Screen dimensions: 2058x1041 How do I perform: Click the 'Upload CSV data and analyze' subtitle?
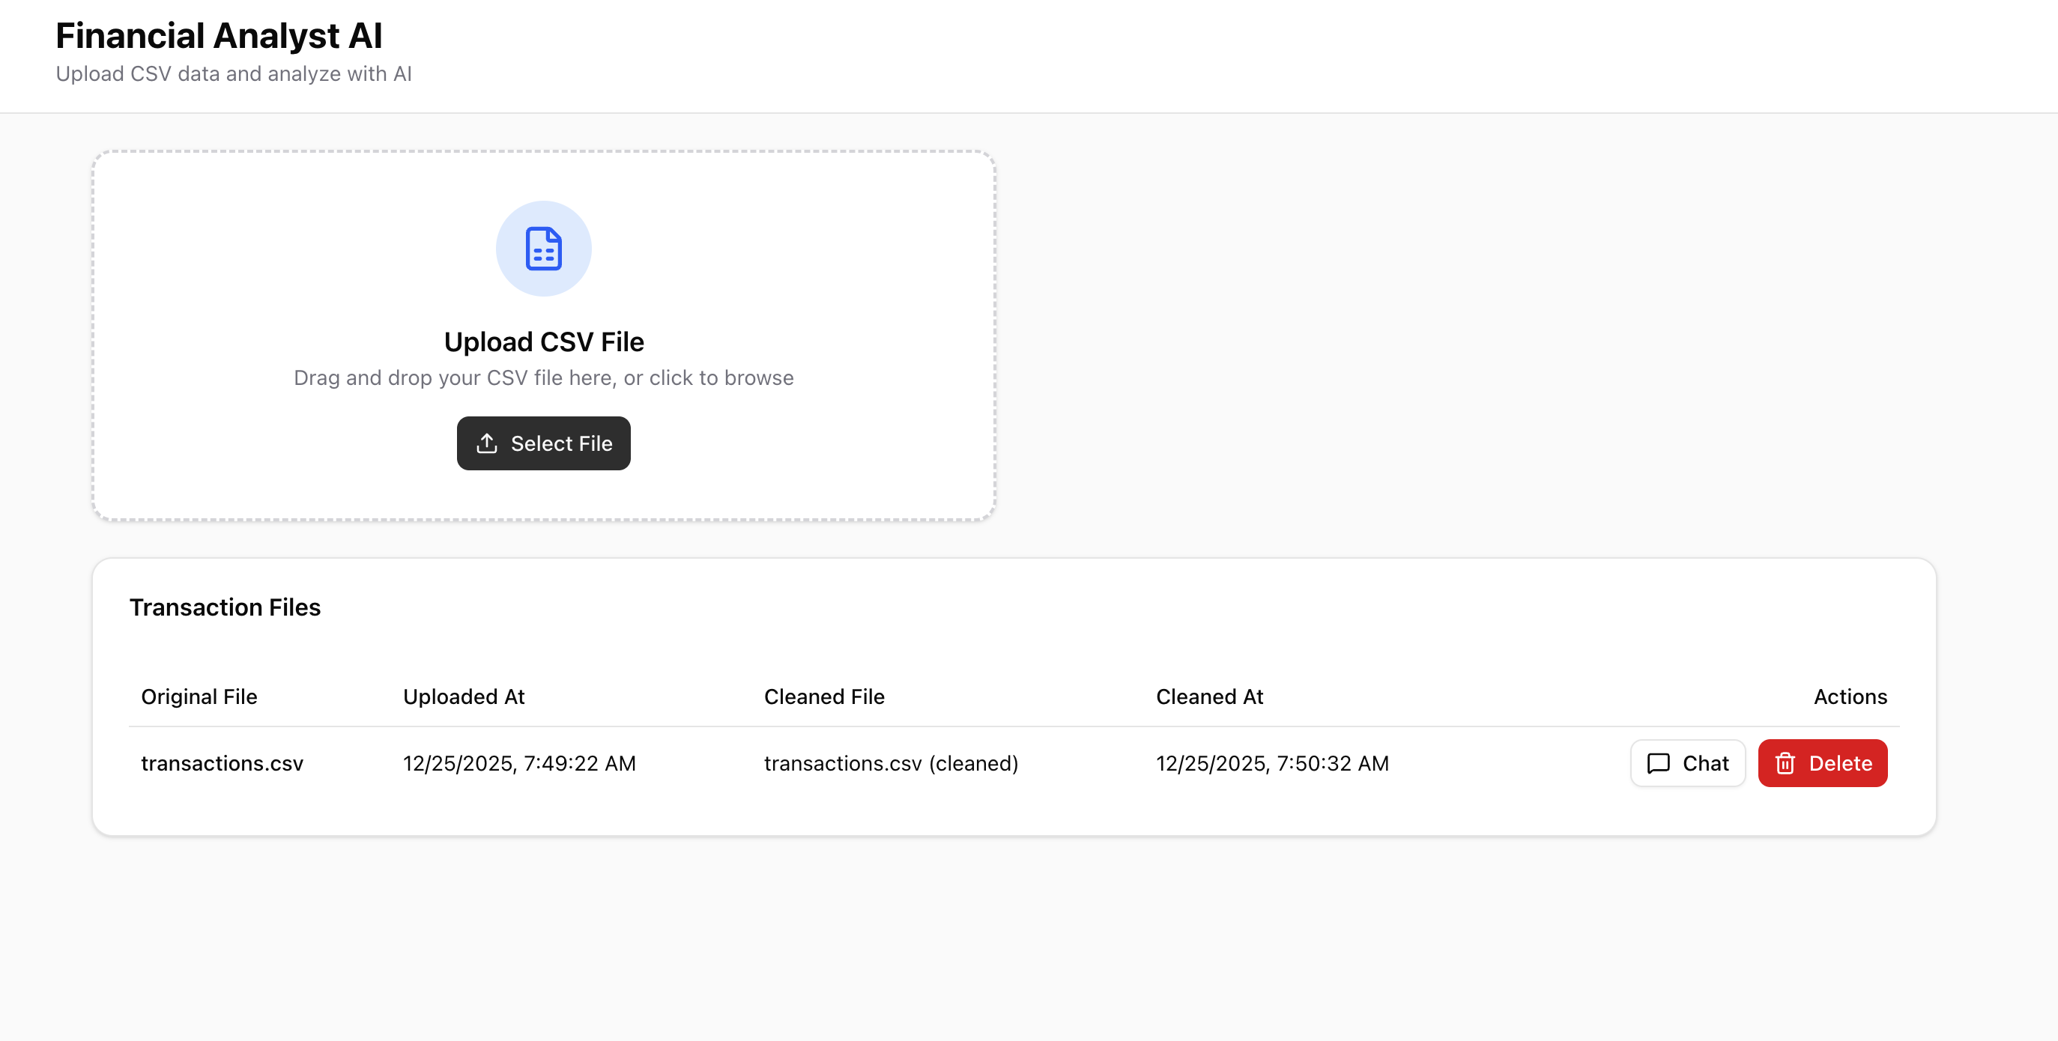tap(233, 73)
